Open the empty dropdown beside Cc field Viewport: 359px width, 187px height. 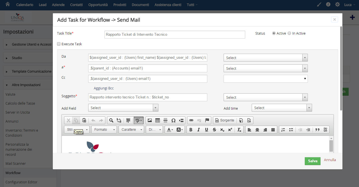pyautogui.click(x=266, y=79)
